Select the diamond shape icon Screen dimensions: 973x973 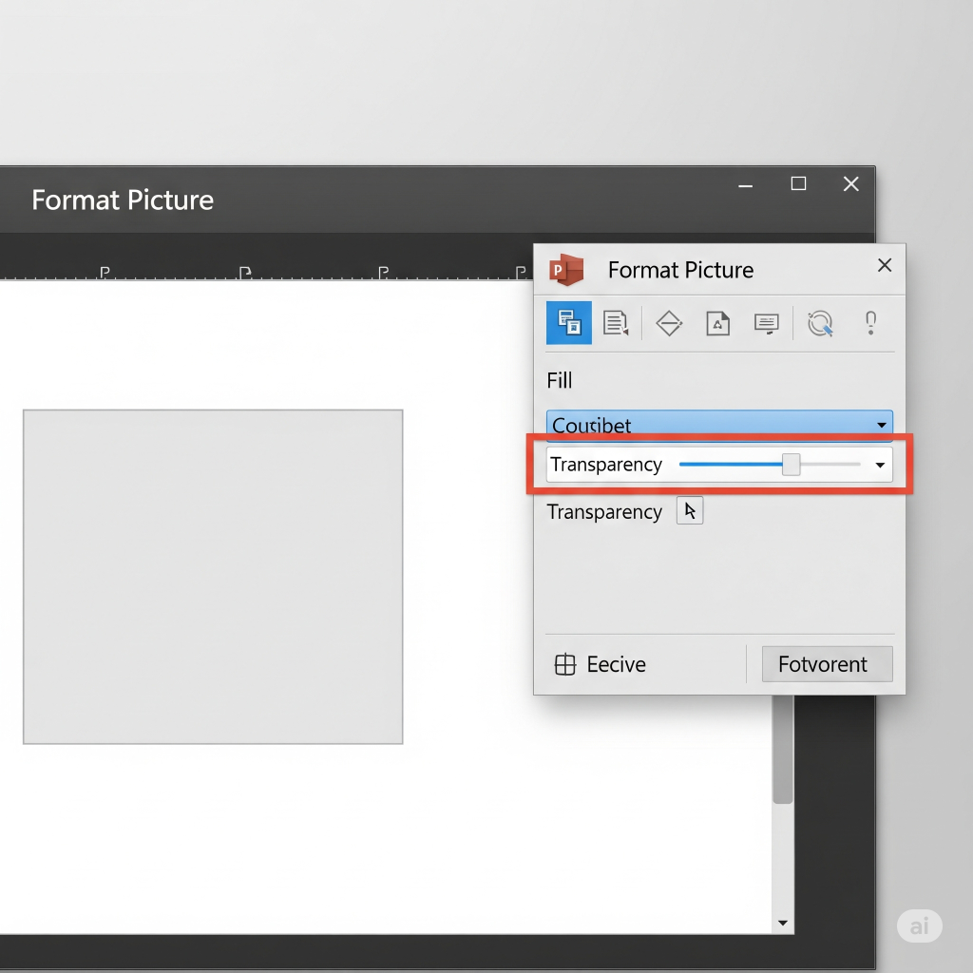(670, 324)
